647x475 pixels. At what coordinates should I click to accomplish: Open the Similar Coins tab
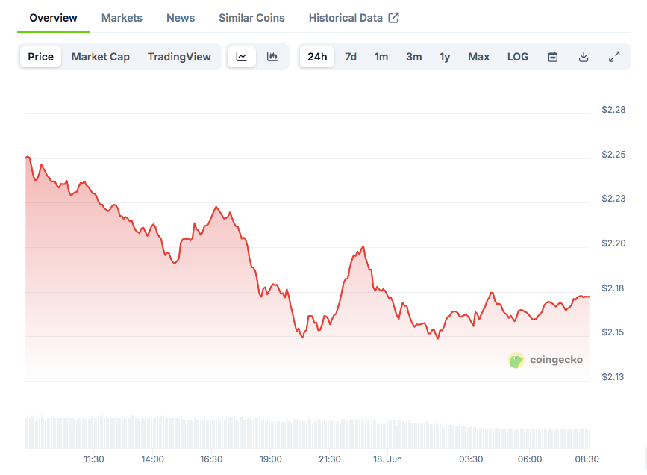pos(251,18)
